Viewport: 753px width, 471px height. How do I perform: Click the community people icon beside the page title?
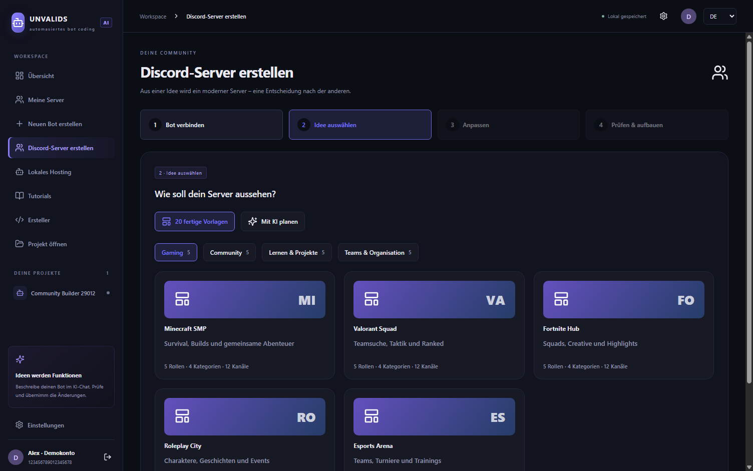point(720,73)
